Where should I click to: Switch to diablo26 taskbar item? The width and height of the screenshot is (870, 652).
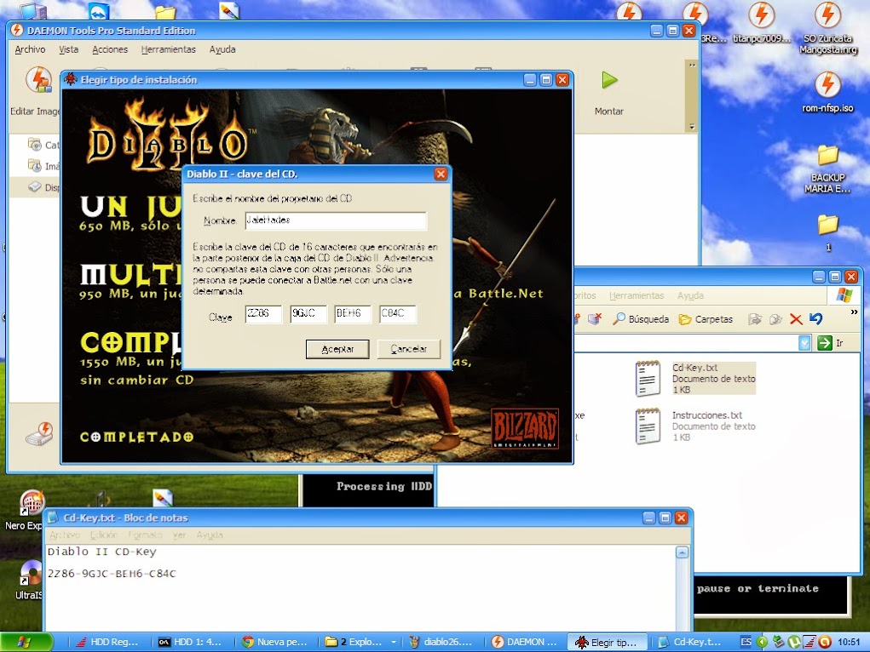pos(443,642)
